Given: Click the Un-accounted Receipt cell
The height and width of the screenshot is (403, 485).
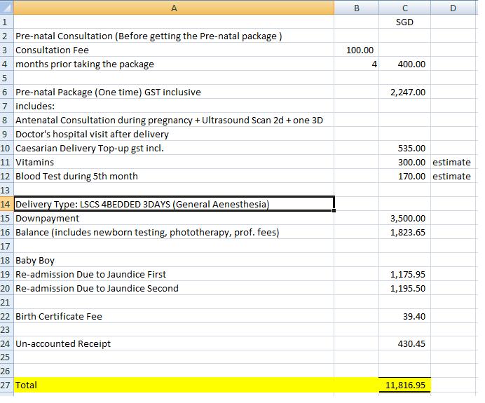Looking at the screenshot, I should coord(174,343).
